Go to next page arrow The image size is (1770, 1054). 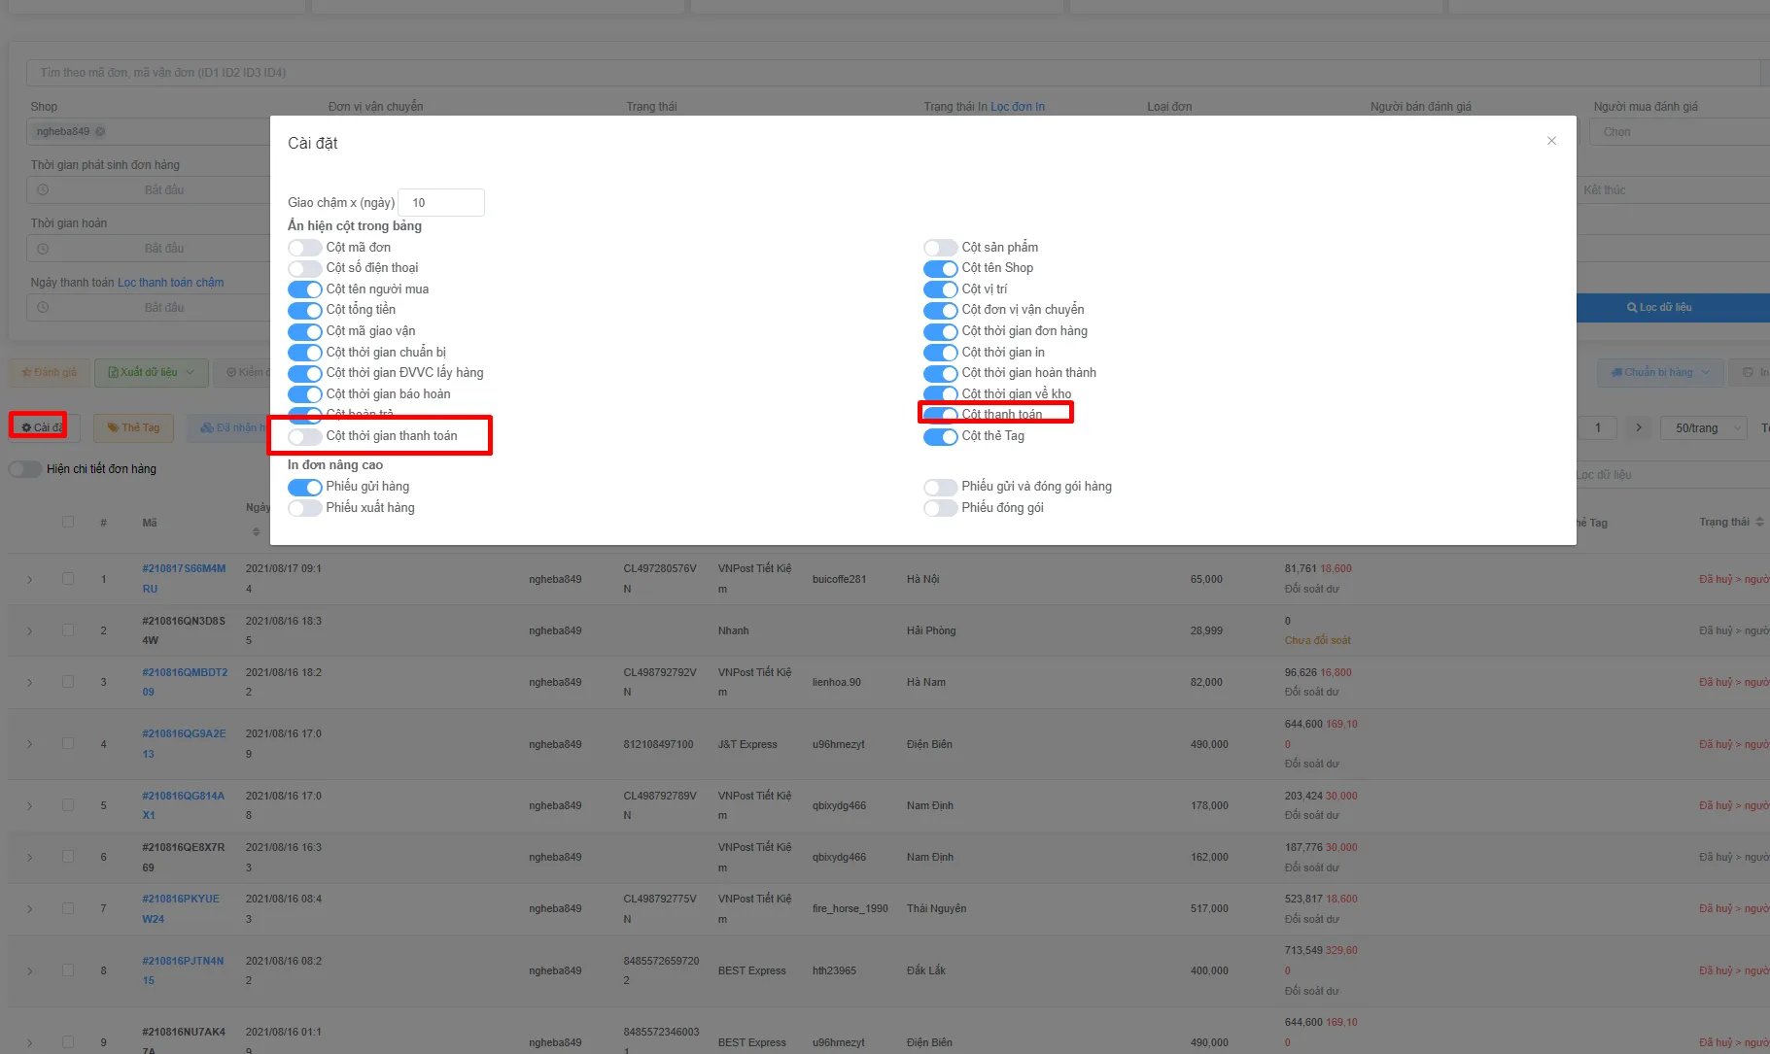[1639, 427]
